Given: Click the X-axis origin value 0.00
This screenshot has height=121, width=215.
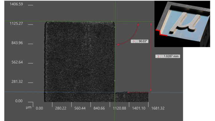Looking at the screenshot, I should pyautogui.click(x=39, y=108).
